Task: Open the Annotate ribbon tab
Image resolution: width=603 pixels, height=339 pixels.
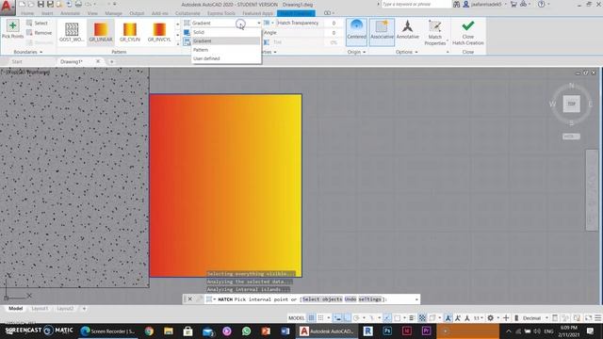Action: coord(70,13)
